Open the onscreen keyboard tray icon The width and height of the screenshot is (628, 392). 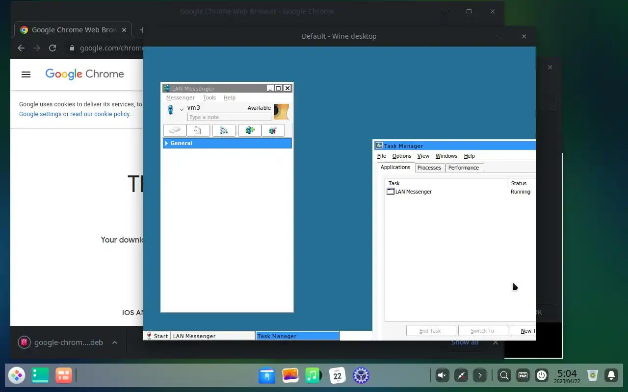(523, 375)
